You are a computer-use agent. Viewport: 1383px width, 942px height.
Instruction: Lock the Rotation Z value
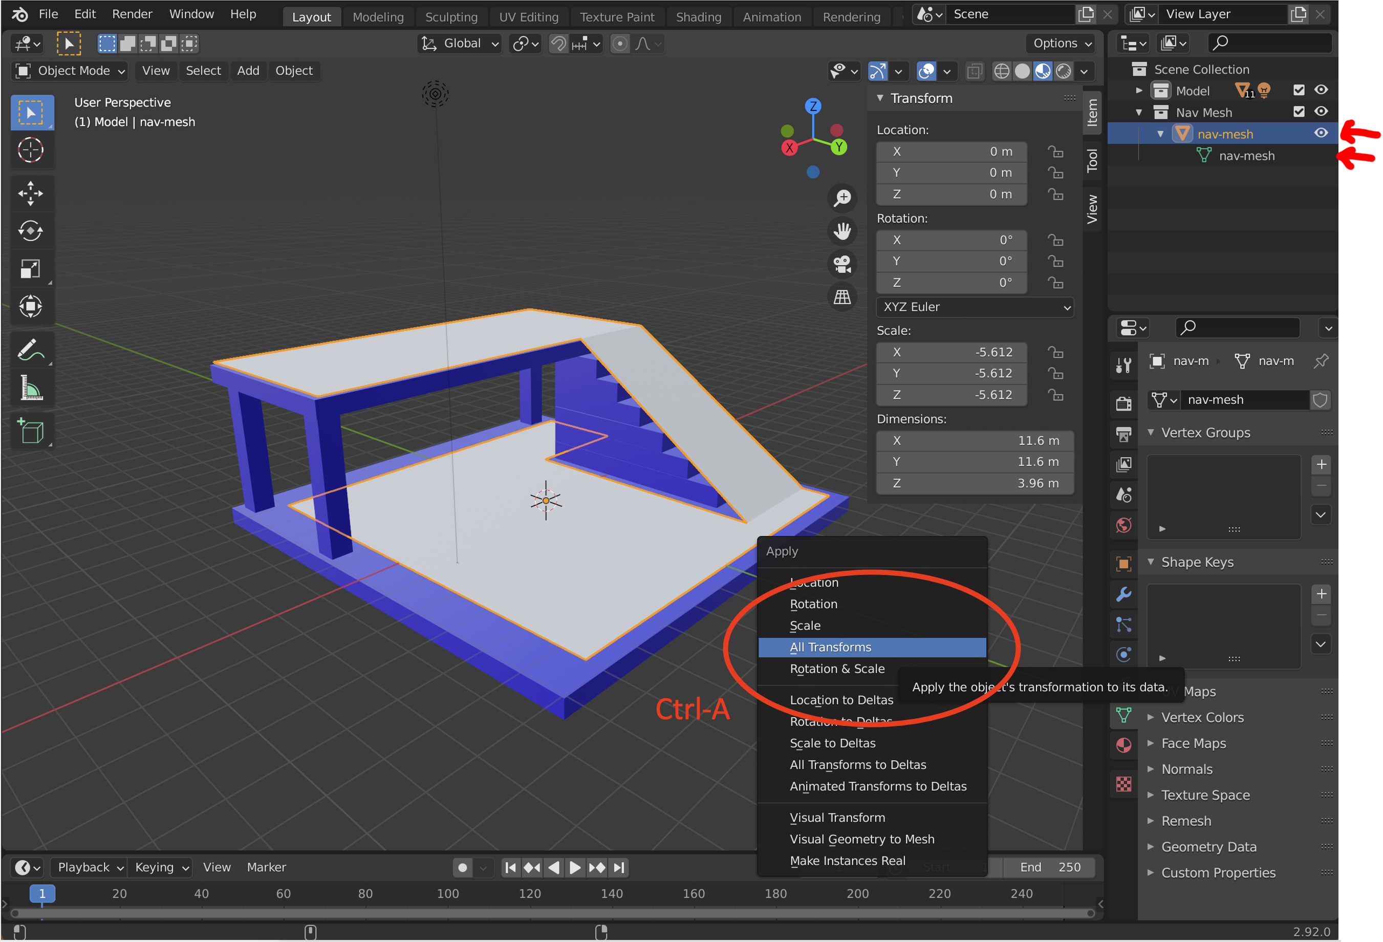pos(1056,283)
